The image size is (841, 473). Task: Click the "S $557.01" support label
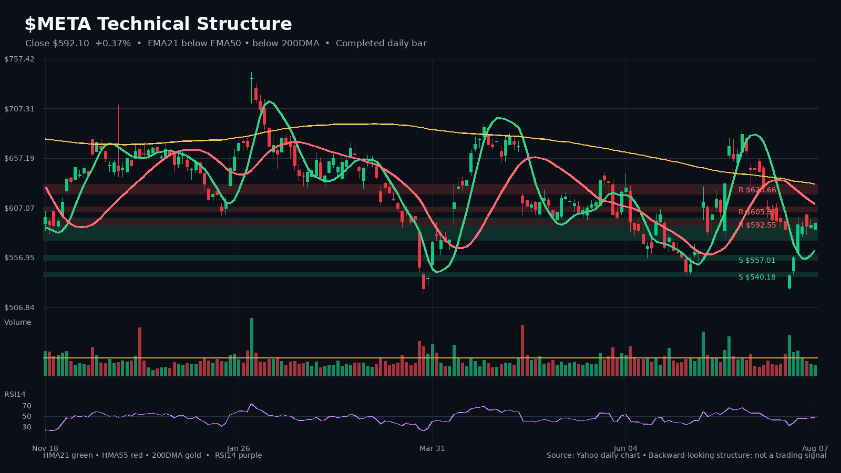coord(757,260)
